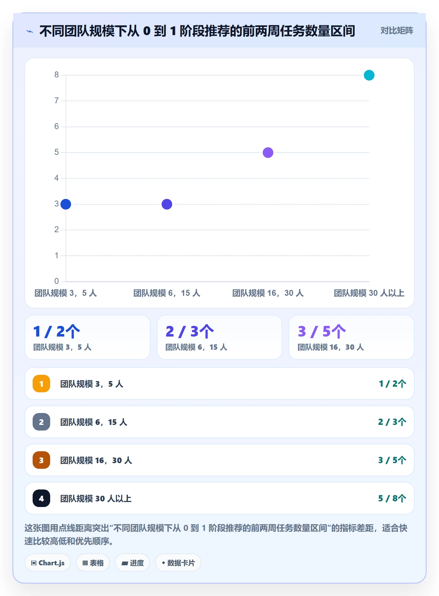The image size is (439, 596).
Task: Click x-axis label 团队规模 3，5 人
Action: 66,293
